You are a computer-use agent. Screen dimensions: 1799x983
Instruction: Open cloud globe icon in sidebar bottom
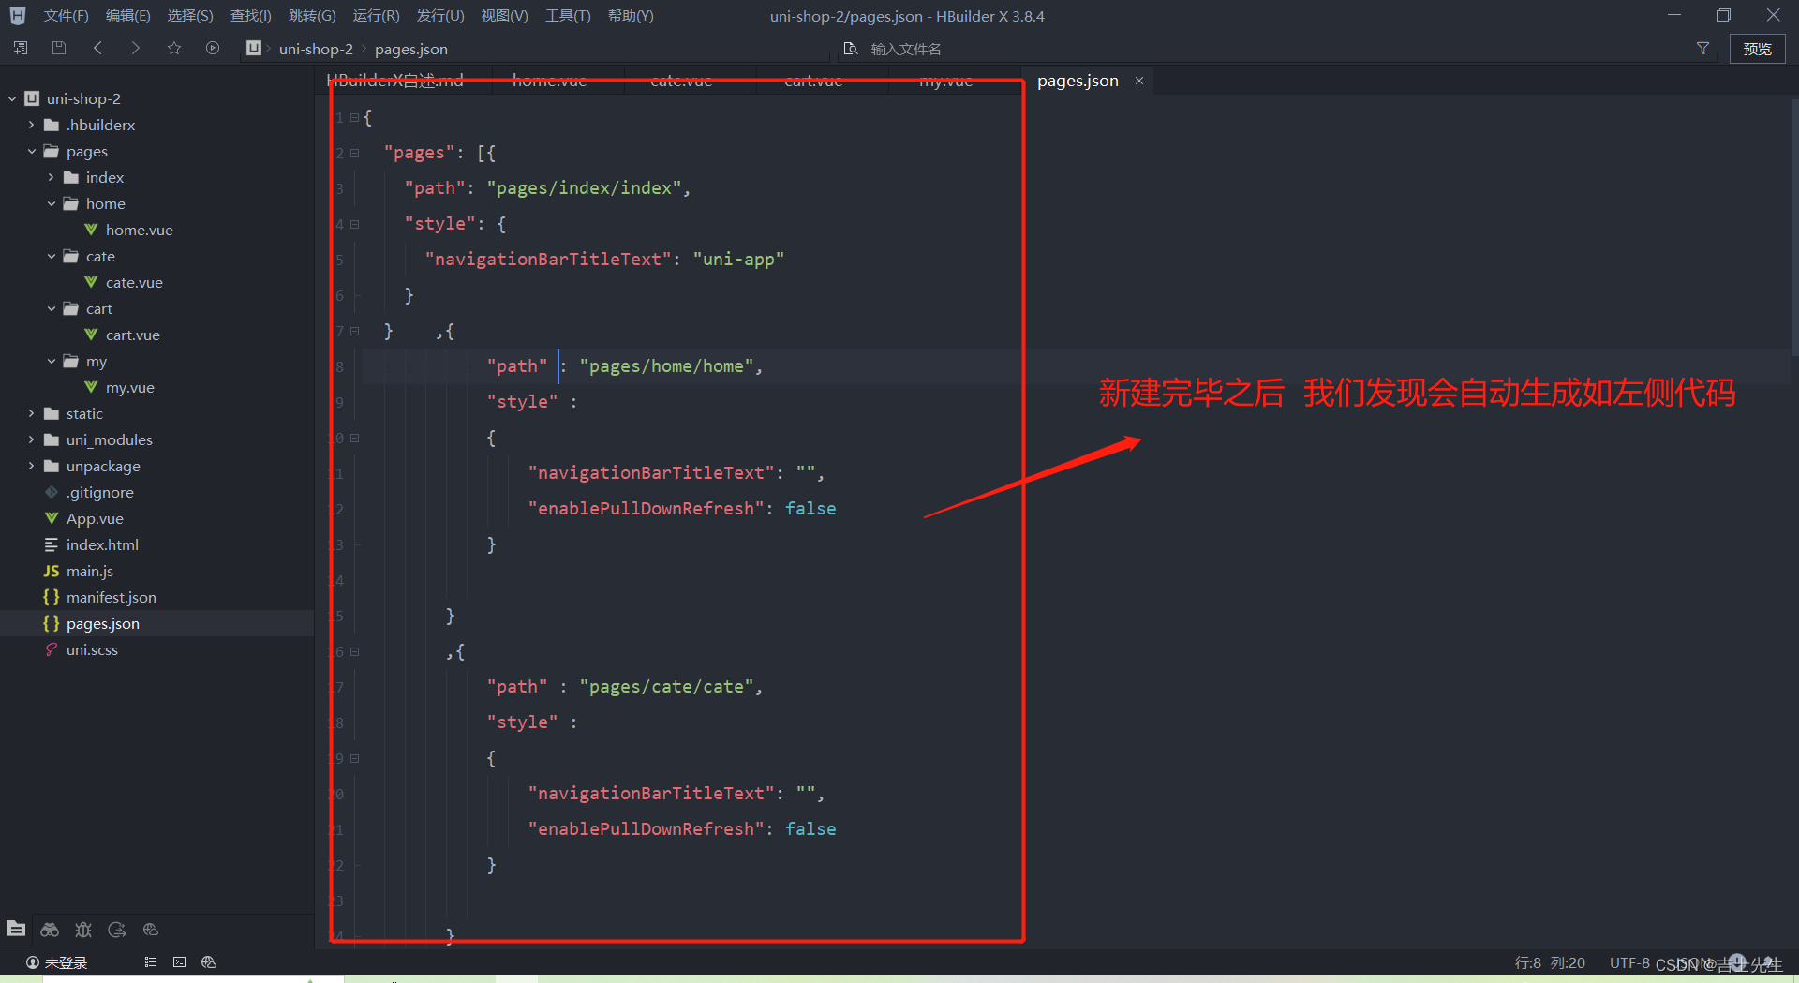tap(151, 929)
